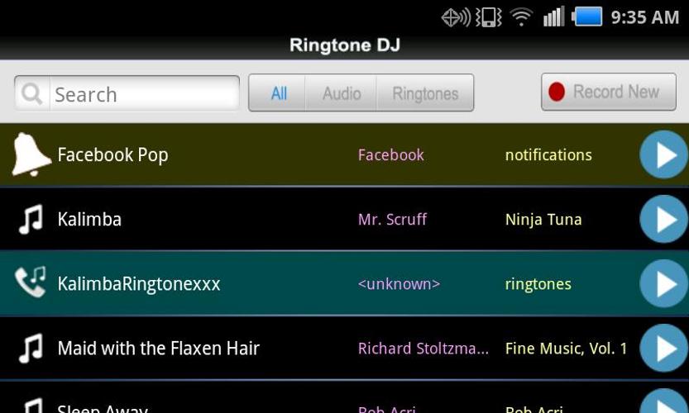
Task: Click the music note icon beside Kalimba
Action: 31,219
